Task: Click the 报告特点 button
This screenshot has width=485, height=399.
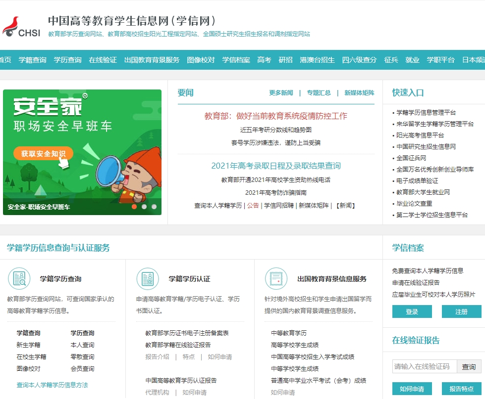Action: (462, 389)
